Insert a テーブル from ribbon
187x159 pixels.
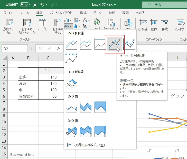42,25
